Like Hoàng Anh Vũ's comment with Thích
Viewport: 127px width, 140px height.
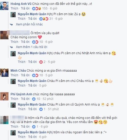pyautogui.click(x=14, y=8)
